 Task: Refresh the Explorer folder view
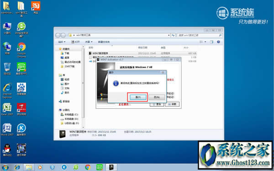point(173,35)
